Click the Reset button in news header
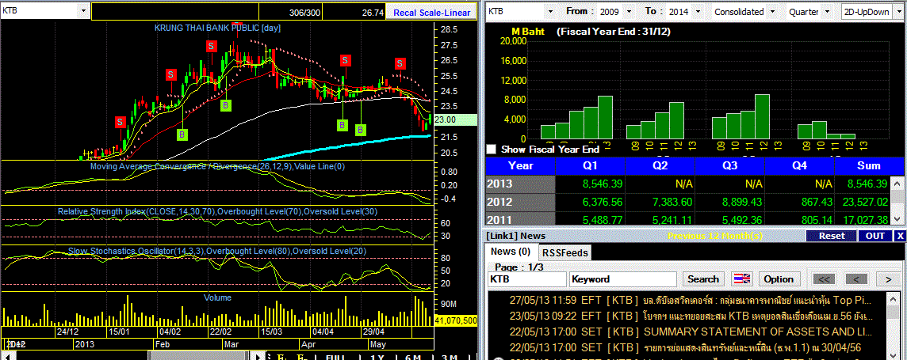Image resolution: width=907 pixels, height=360 pixels. [830, 236]
